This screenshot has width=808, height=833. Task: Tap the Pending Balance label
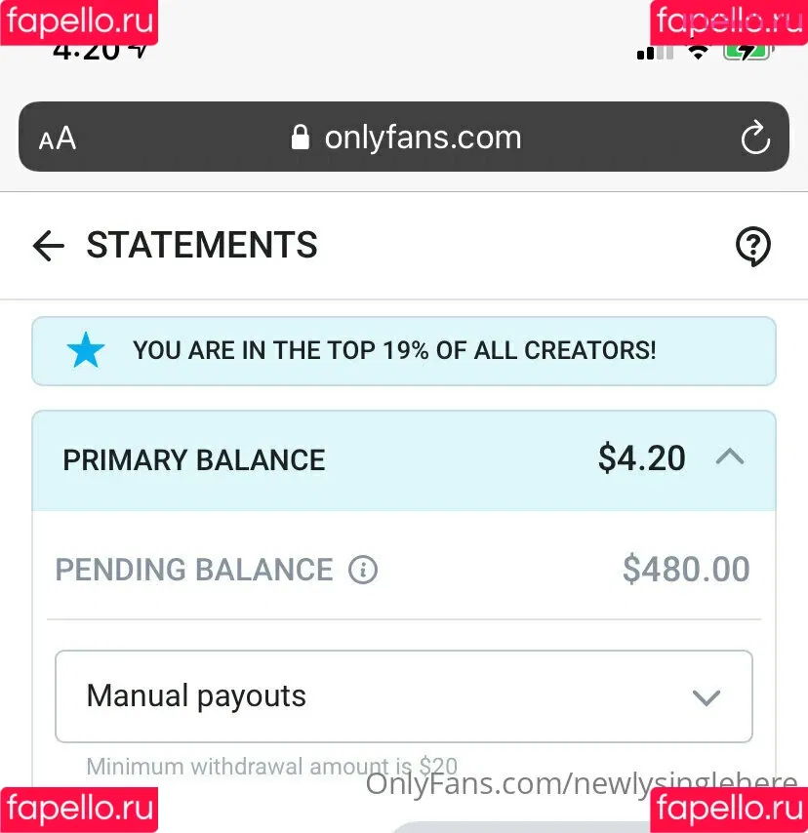click(x=194, y=570)
